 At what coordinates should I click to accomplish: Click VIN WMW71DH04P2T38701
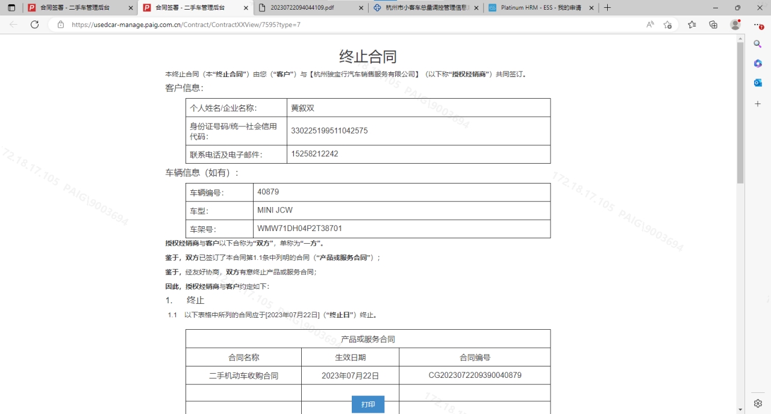coord(299,229)
